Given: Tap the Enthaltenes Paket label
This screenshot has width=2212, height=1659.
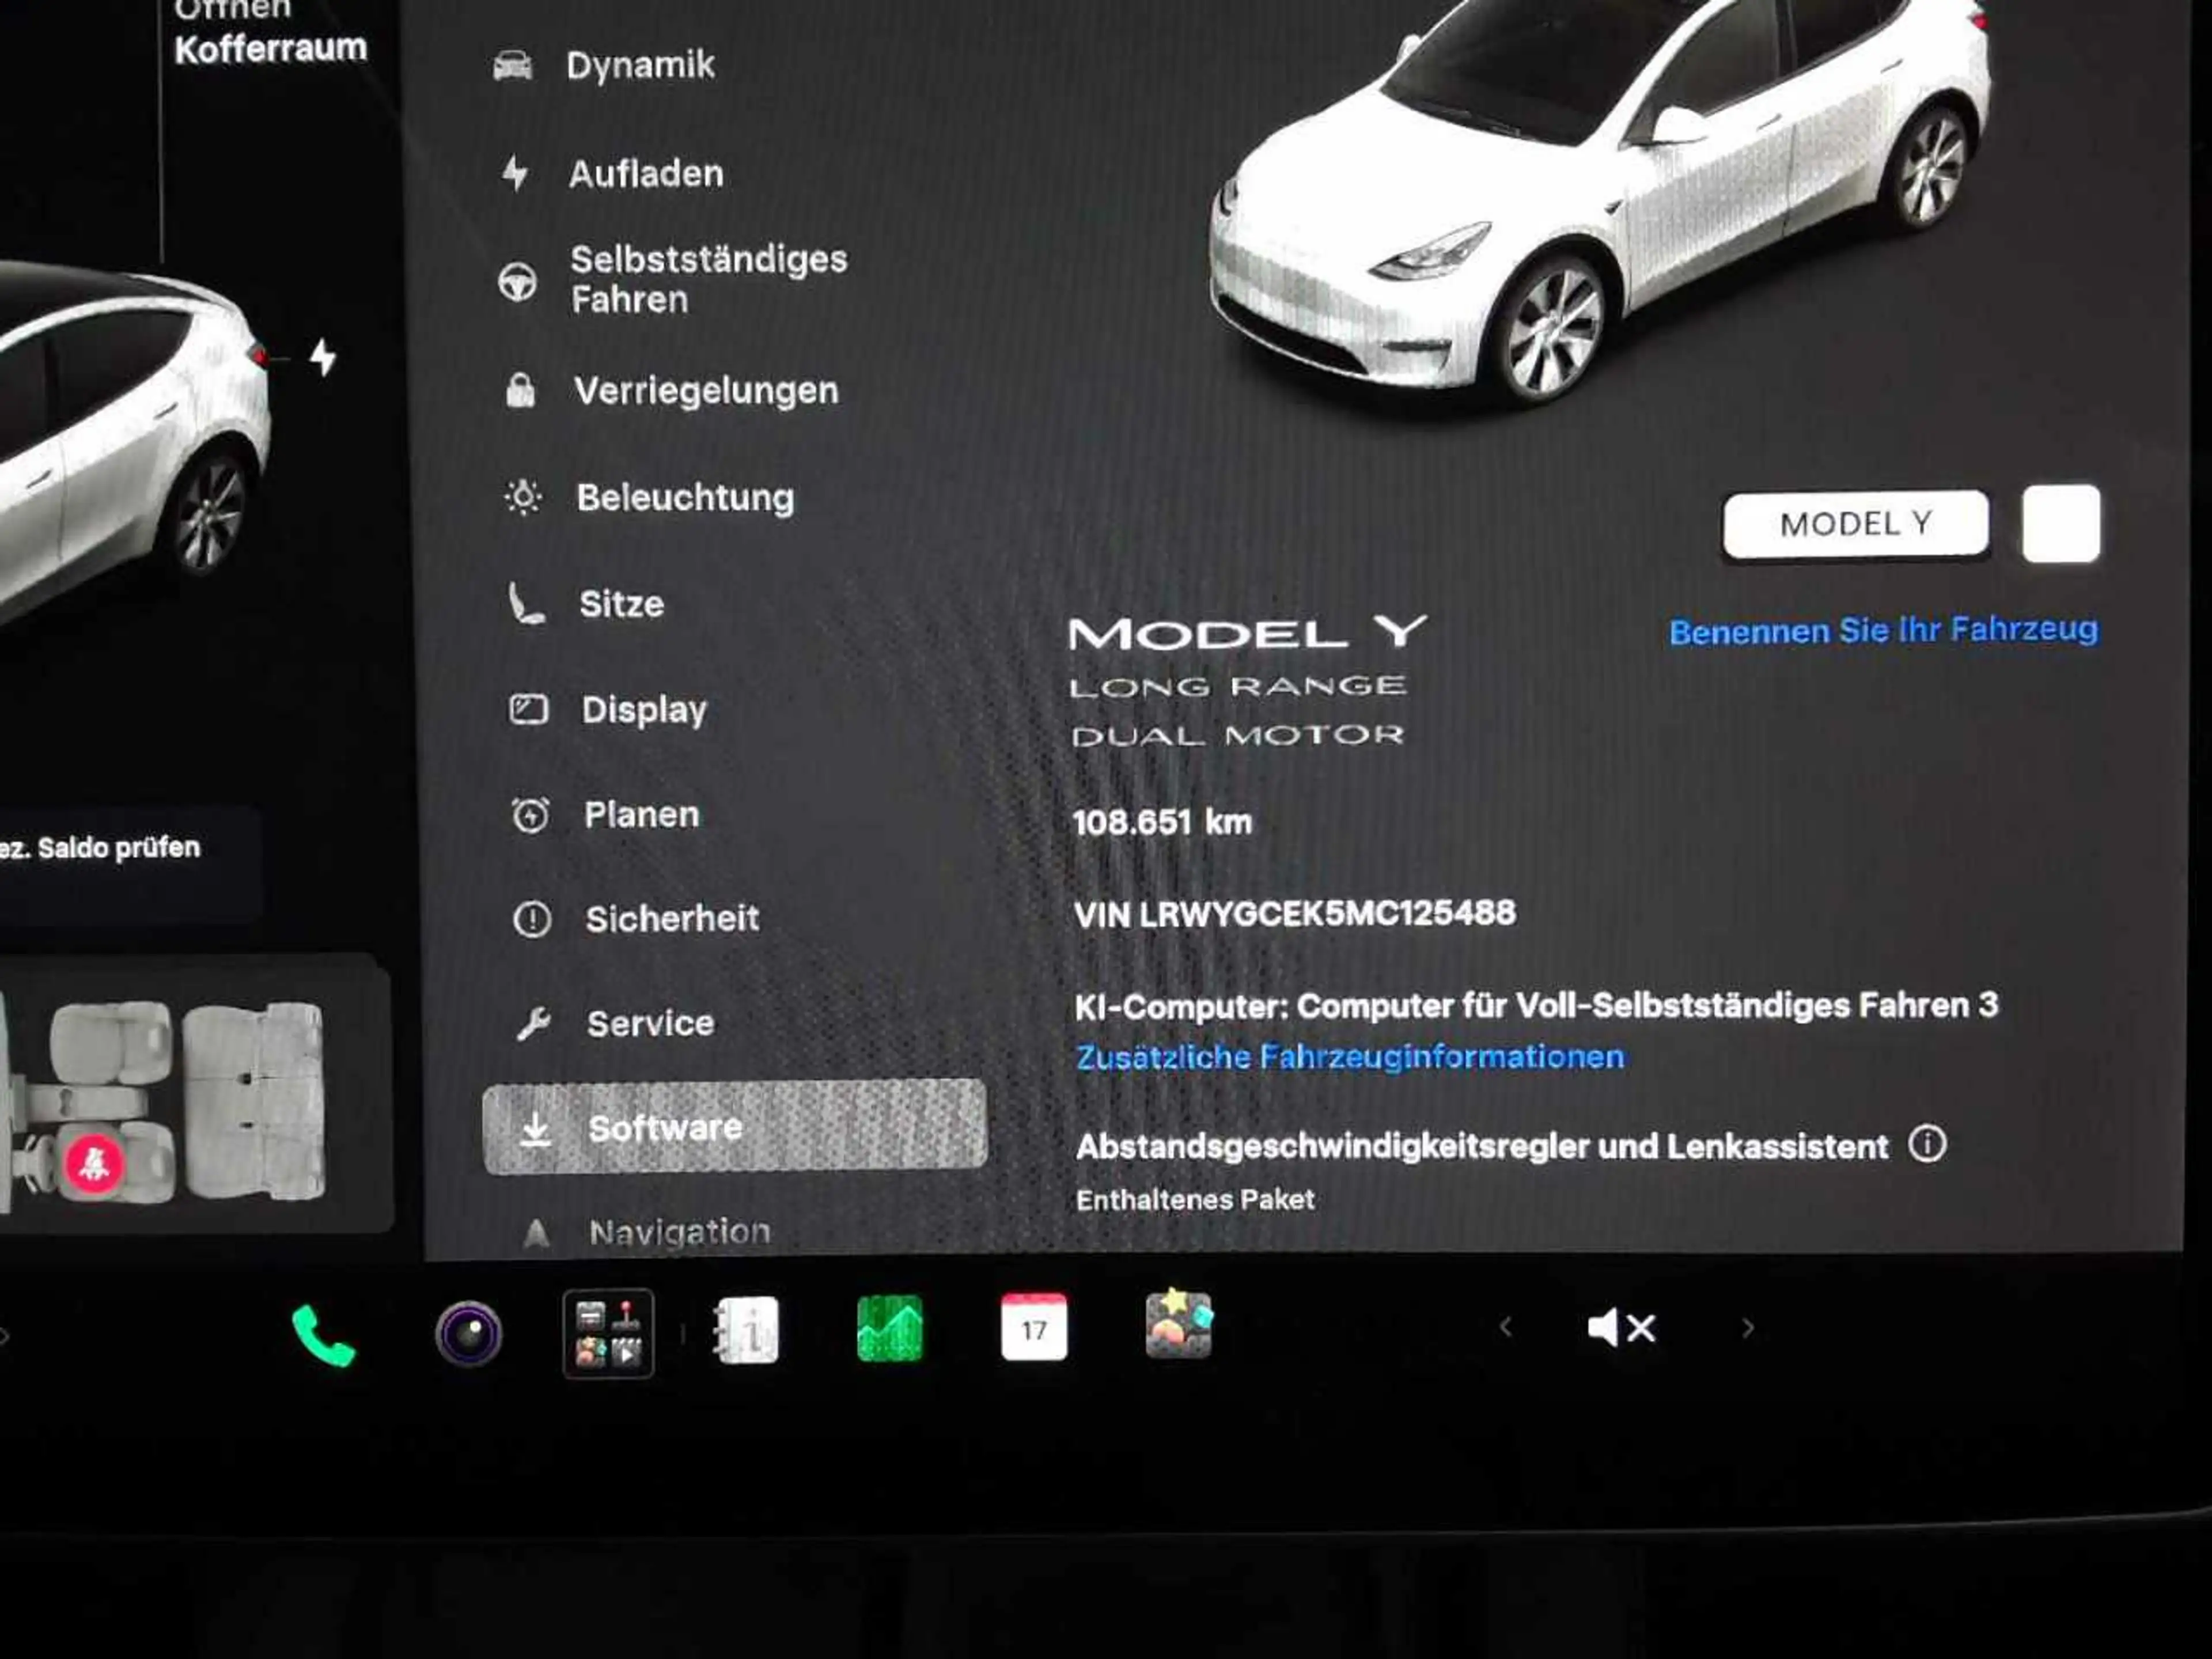Looking at the screenshot, I should (1195, 1199).
